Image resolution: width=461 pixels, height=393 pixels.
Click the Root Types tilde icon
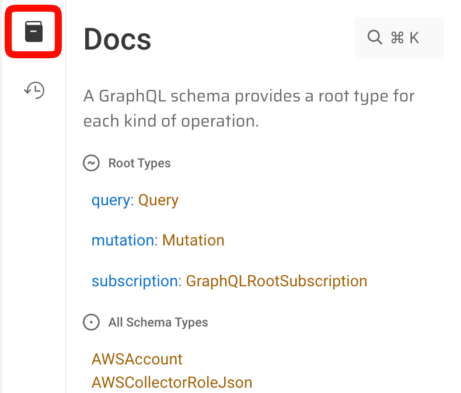click(x=91, y=163)
